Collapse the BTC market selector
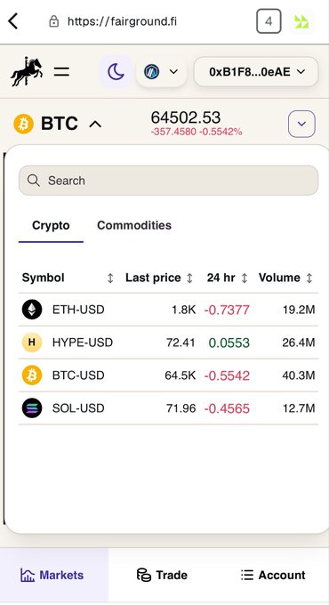 tap(96, 125)
